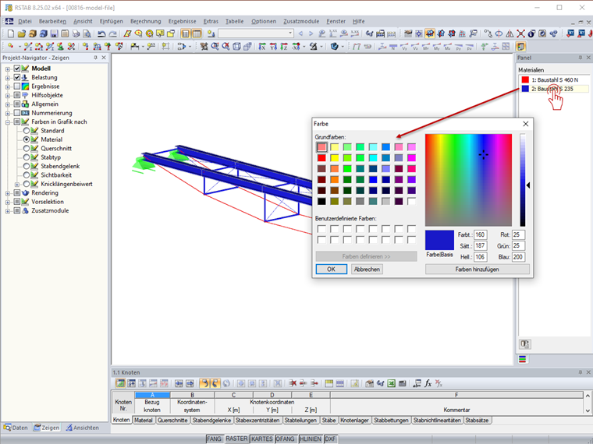Image resolution: width=593 pixels, height=444 pixels.
Task: Save the model with floppy disk icon
Action: pos(54,34)
